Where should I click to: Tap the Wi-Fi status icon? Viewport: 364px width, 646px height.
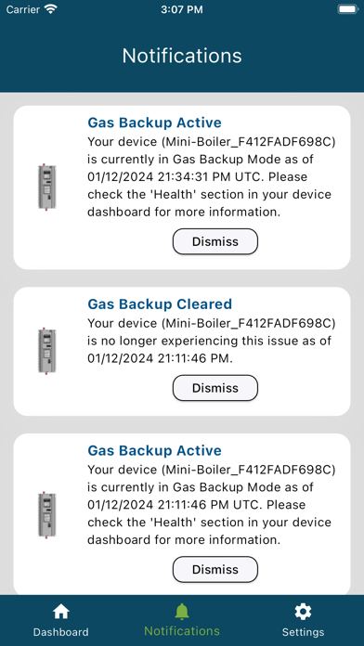(51, 9)
